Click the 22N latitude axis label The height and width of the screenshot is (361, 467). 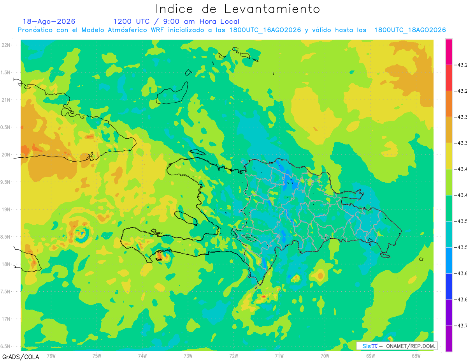coord(6,45)
